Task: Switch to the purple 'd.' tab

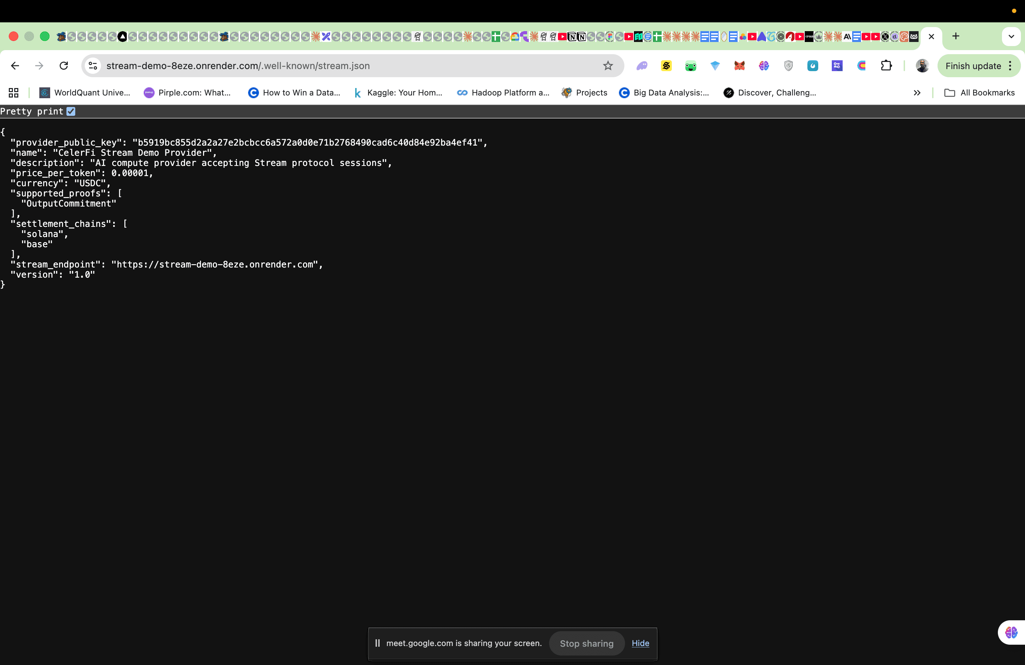Action: pos(895,37)
